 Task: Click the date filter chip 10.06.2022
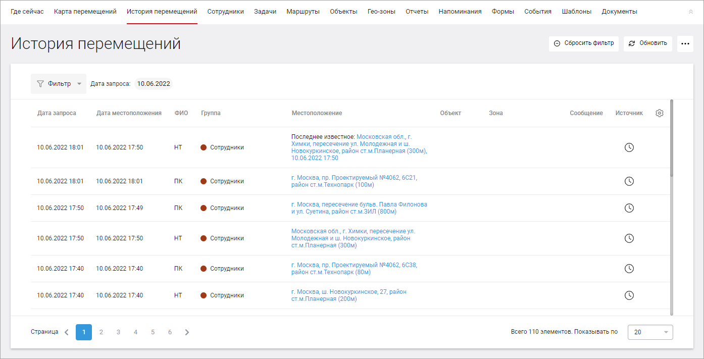154,84
